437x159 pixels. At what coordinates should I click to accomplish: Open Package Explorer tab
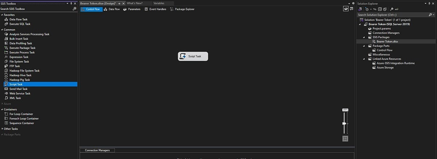pyautogui.click(x=182, y=9)
